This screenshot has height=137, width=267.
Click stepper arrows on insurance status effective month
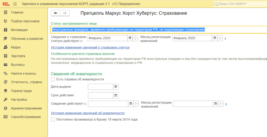(x=135, y=38)
